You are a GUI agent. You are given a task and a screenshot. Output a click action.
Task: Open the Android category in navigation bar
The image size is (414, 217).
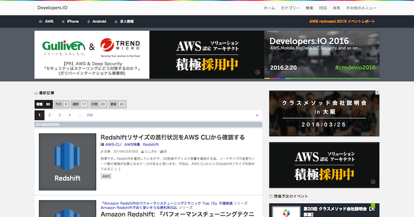[x=97, y=21]
